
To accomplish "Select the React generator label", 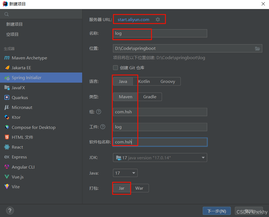I will [x=17, y=147].
